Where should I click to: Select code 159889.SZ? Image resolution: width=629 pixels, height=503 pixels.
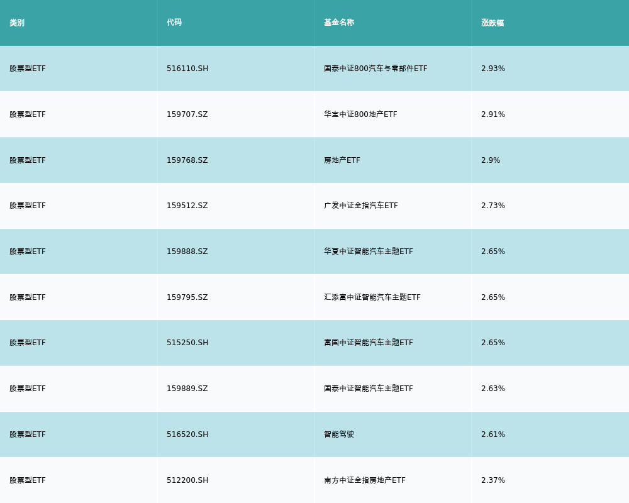(187, 389)
